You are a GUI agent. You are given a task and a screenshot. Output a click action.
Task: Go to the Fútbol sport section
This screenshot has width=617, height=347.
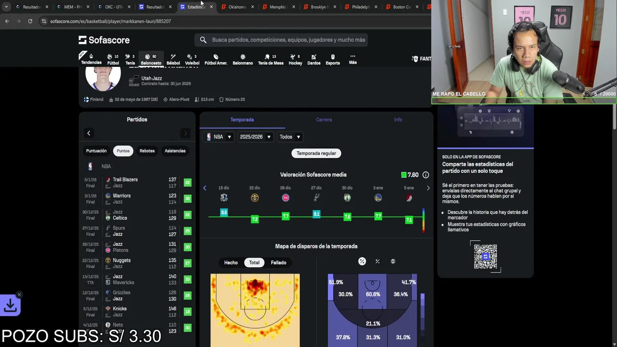click(x=113, y=59)
